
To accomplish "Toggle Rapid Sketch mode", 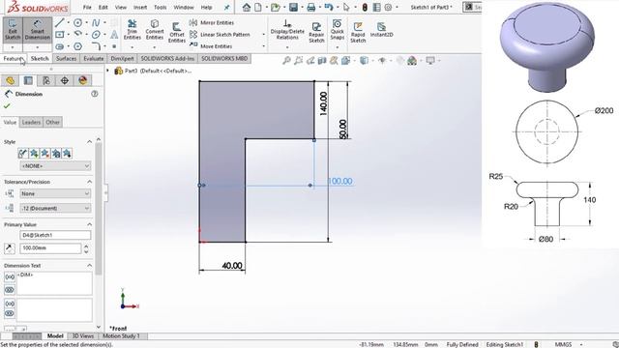I will 358,32.
